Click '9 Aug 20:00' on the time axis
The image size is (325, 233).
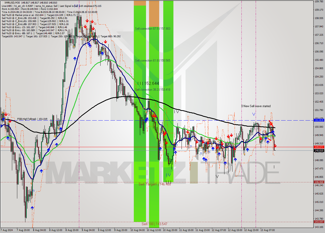(121, 230)
